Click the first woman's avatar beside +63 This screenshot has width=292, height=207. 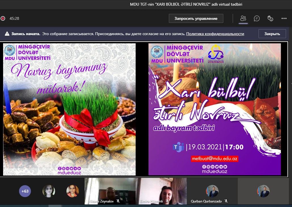point(49,191)
